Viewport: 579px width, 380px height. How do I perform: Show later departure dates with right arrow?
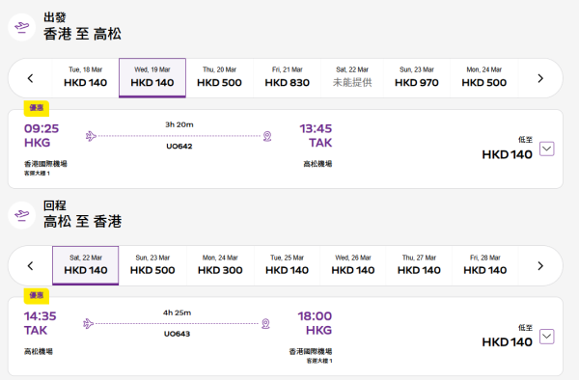click(540, 78)
